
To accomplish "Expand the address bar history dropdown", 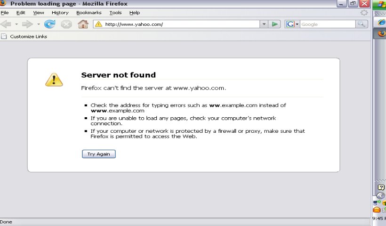I will click(x=264, y=24).
